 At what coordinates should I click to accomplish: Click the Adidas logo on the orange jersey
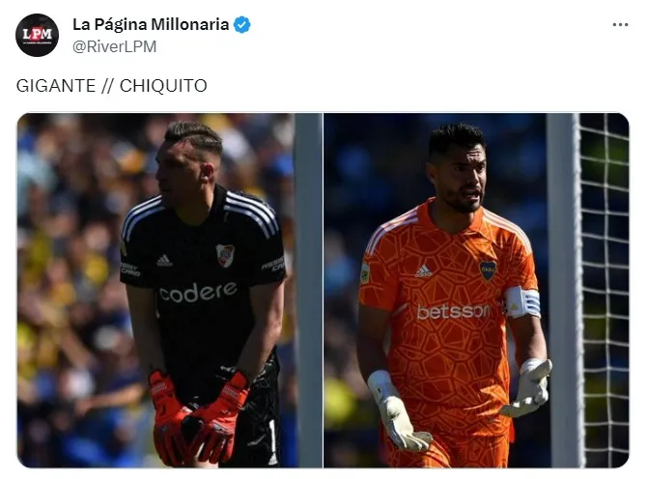424,270
